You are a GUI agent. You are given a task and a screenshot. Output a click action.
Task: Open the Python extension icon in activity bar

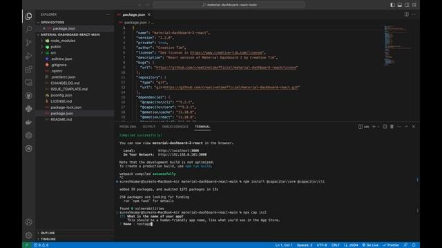click(28, 109)
